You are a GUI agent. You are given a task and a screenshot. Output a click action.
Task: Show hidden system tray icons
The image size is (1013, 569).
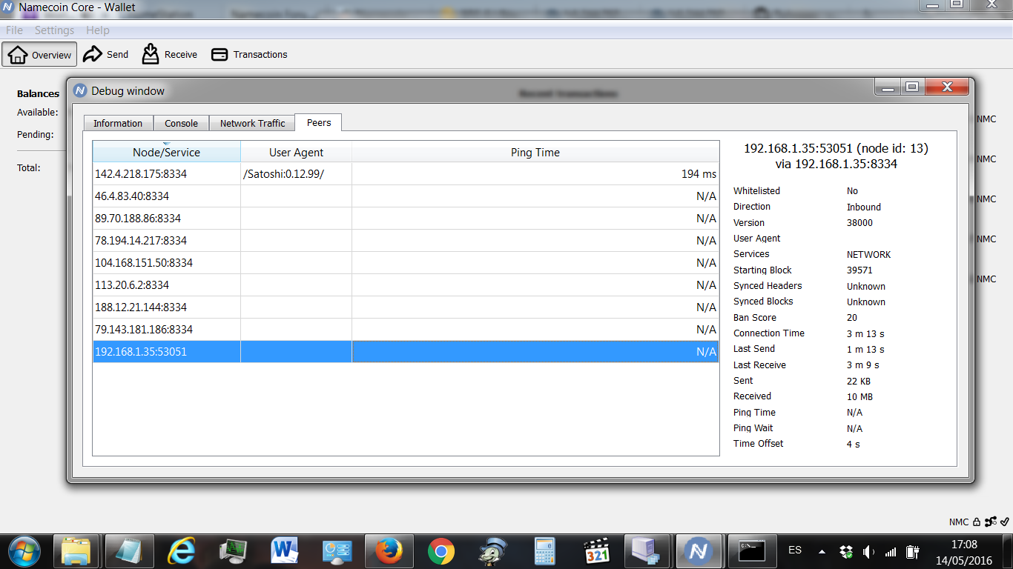click(x=822, y=551)
